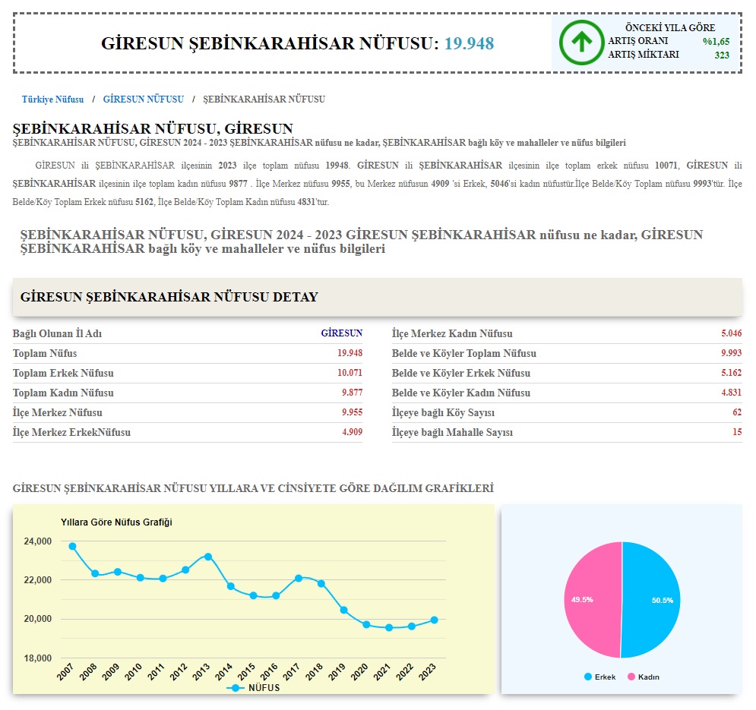Click the headline population figure 19.948
The width and height of the screenshot is (756, 710).
coord(469,43)
